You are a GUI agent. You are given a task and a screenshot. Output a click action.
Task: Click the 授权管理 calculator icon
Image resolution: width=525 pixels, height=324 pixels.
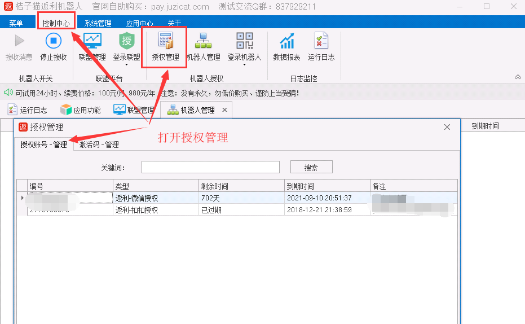[x=165, y=41]
